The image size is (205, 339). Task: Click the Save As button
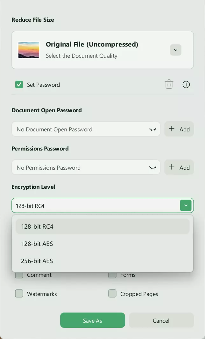(93, 320)
